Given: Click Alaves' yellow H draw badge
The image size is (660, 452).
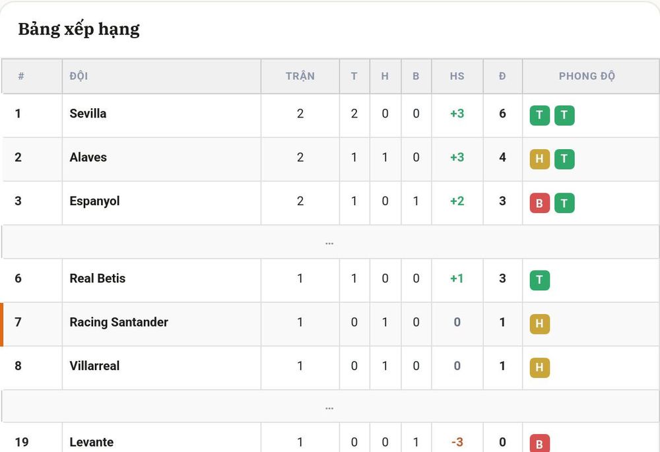Looking at the screenshot, I should click(x=540, y=159).
